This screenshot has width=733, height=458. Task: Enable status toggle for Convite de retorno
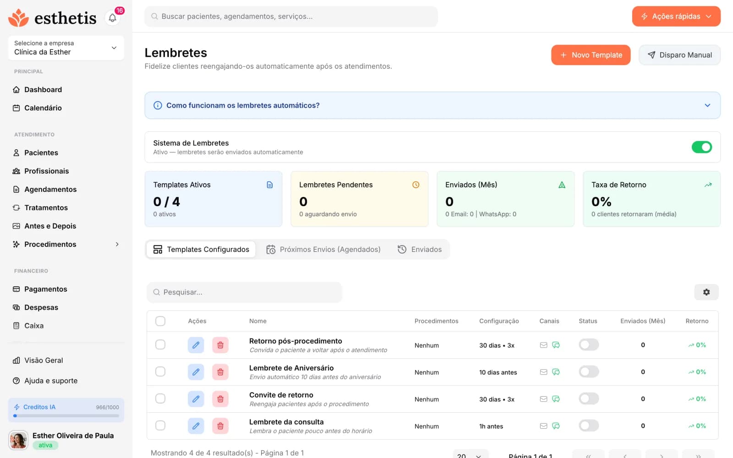tap(589, 399)
